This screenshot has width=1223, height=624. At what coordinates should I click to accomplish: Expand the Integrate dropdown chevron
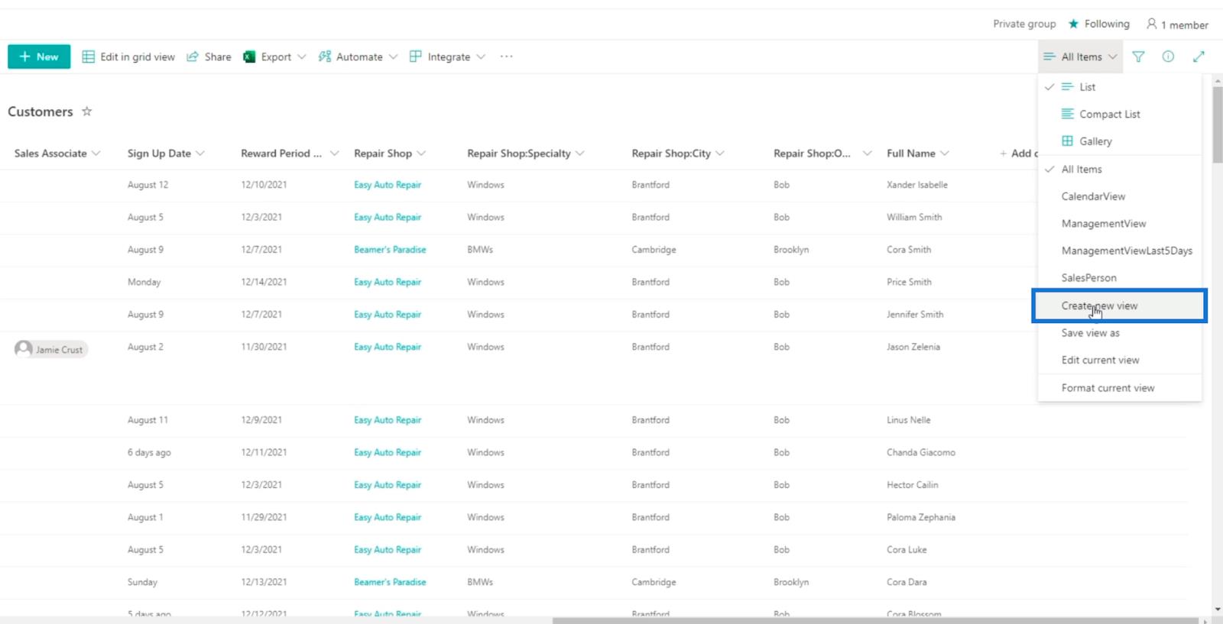click(x=481, y=57)
